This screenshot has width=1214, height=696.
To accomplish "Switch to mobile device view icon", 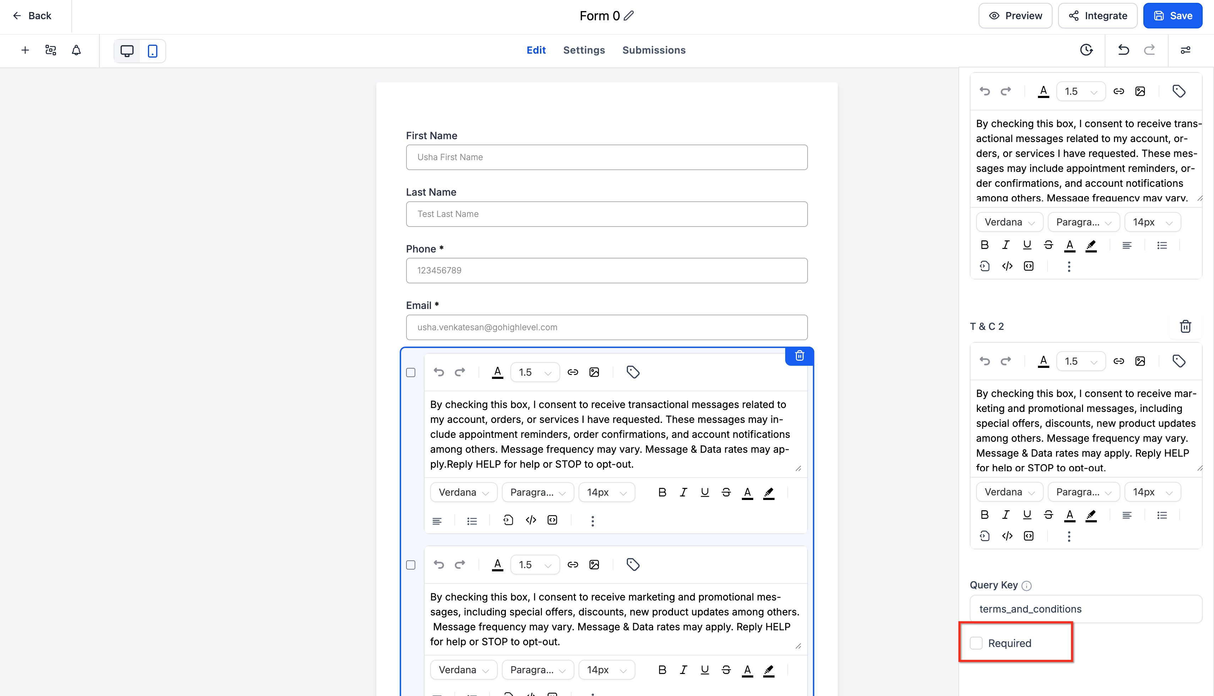I will click(152, 51).
